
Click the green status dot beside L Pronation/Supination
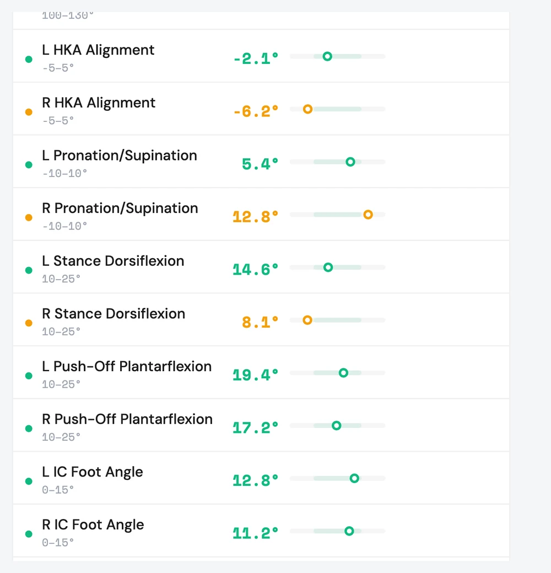[29, 165]
